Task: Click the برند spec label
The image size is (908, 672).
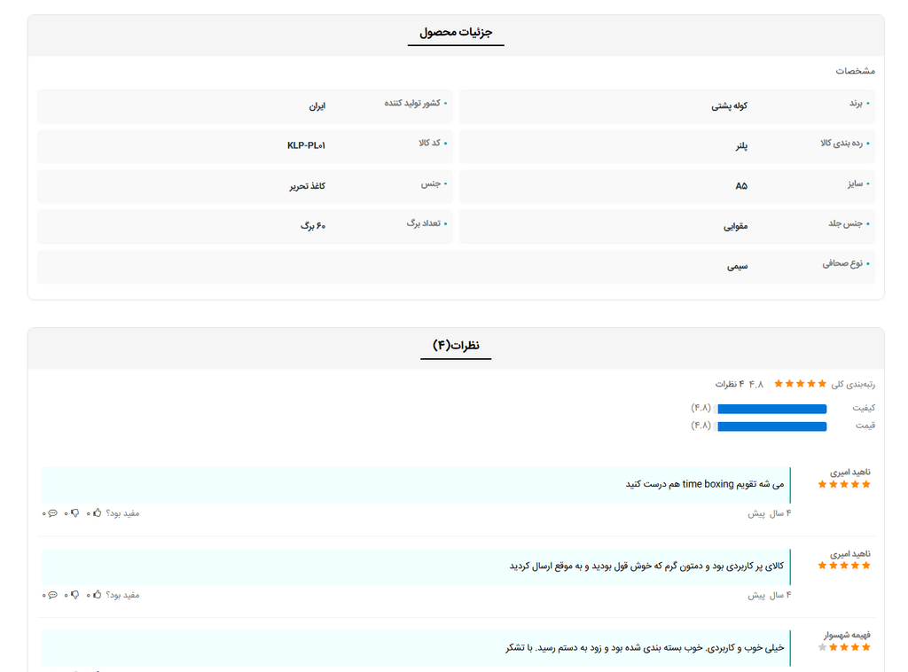Action: (x=856, y=103)
